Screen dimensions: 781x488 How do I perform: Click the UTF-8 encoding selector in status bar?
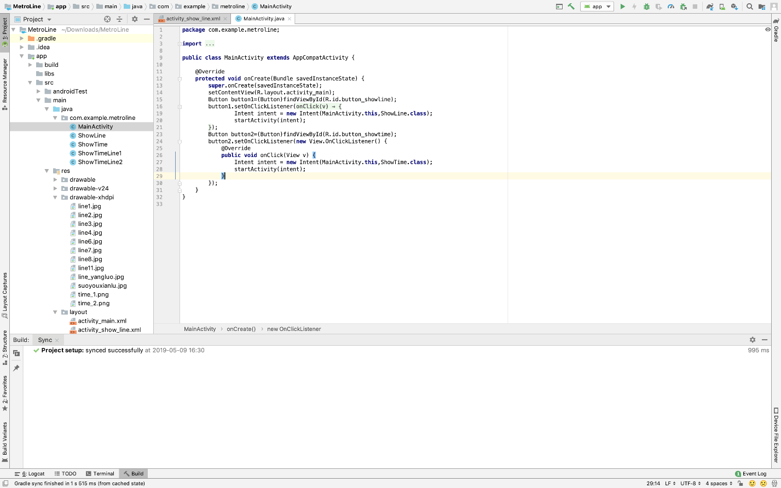[x=690, y=484]
